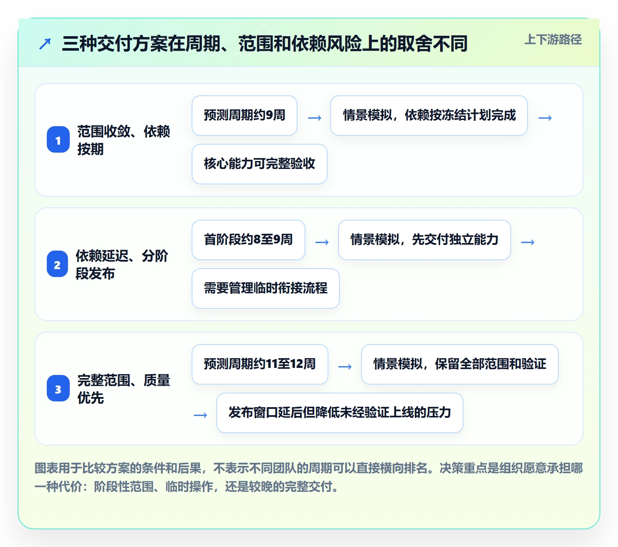This screenshot has height=547, width=618.
Task: Click the title 三种交付方案在周期、范围和依赖风险上的取舍不同
Action: point(265,44)
